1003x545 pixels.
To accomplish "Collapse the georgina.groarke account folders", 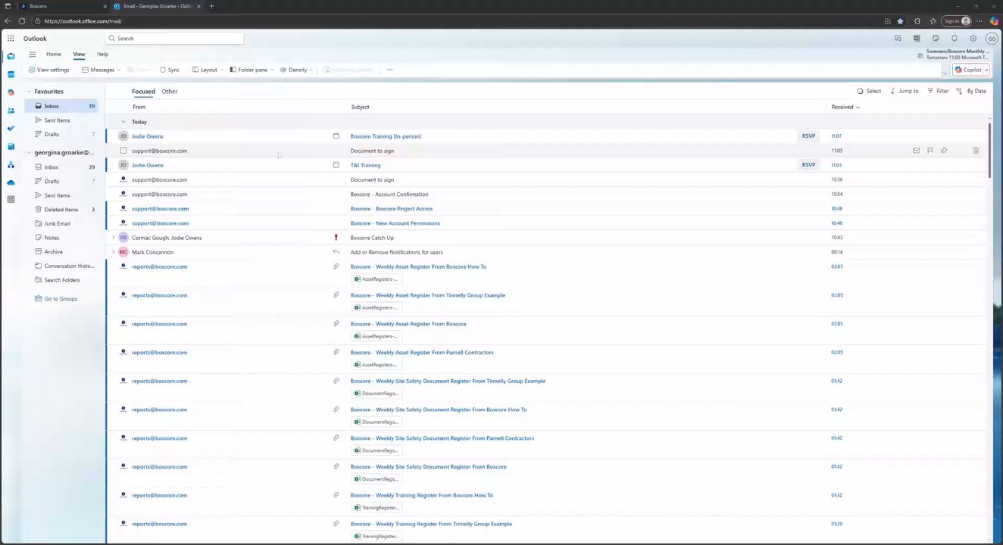I will pos(29,153).
